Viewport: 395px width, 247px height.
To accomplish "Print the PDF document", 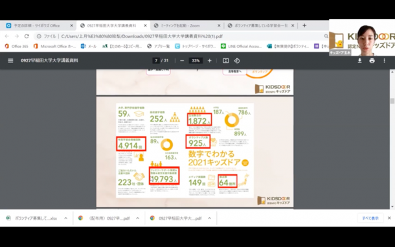I will tap(372, 60).
